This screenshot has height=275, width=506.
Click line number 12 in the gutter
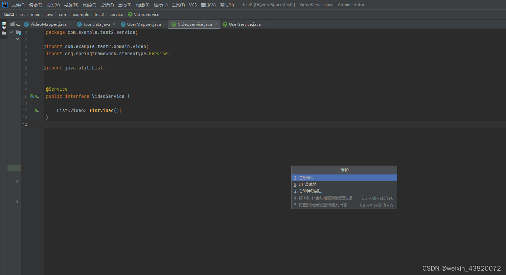[x=25, y=111]
